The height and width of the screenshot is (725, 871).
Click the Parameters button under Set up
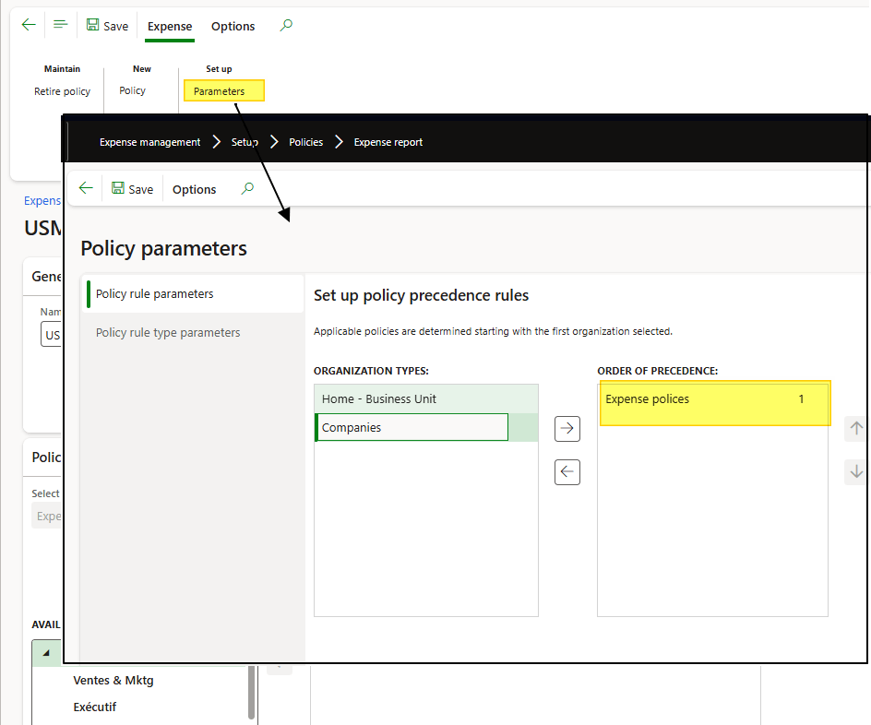(220, 91)
